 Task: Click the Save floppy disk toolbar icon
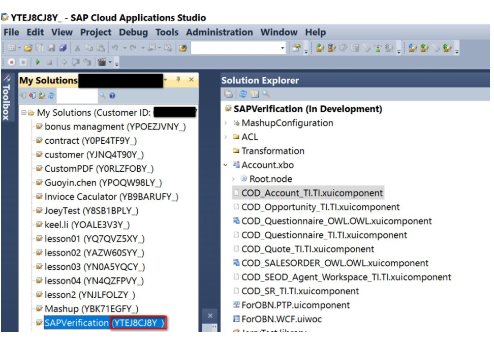(x=51, y=48)
